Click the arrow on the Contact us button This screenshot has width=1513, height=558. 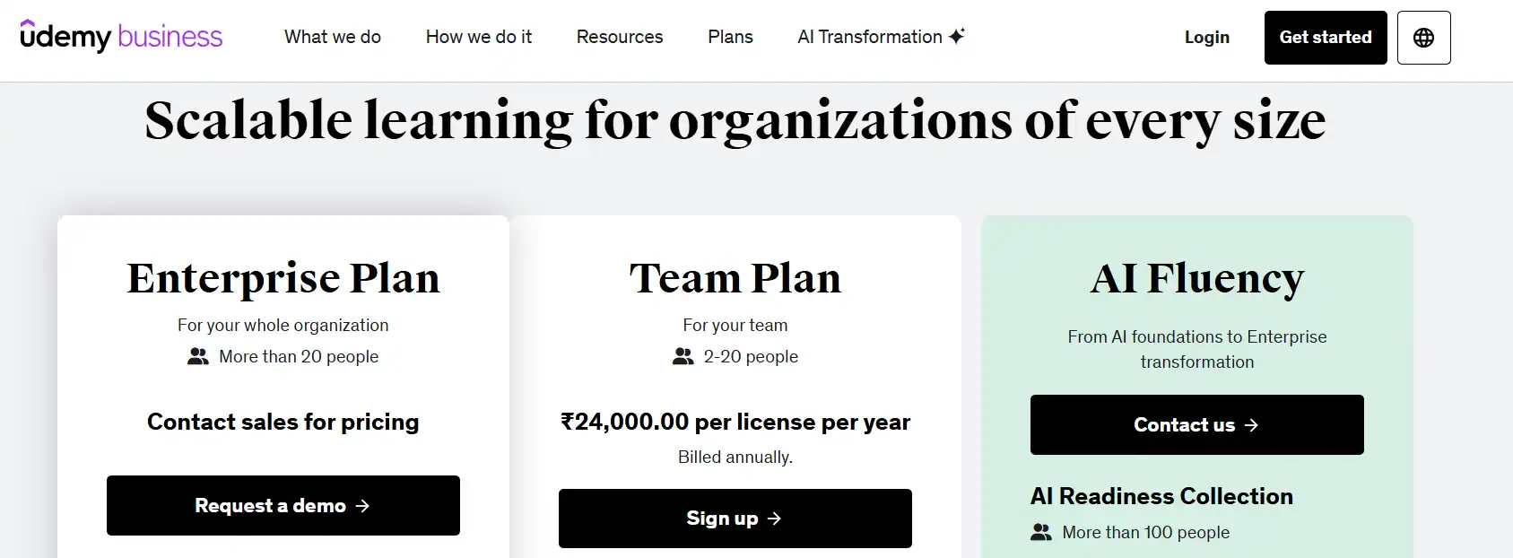click(1251, 425)
